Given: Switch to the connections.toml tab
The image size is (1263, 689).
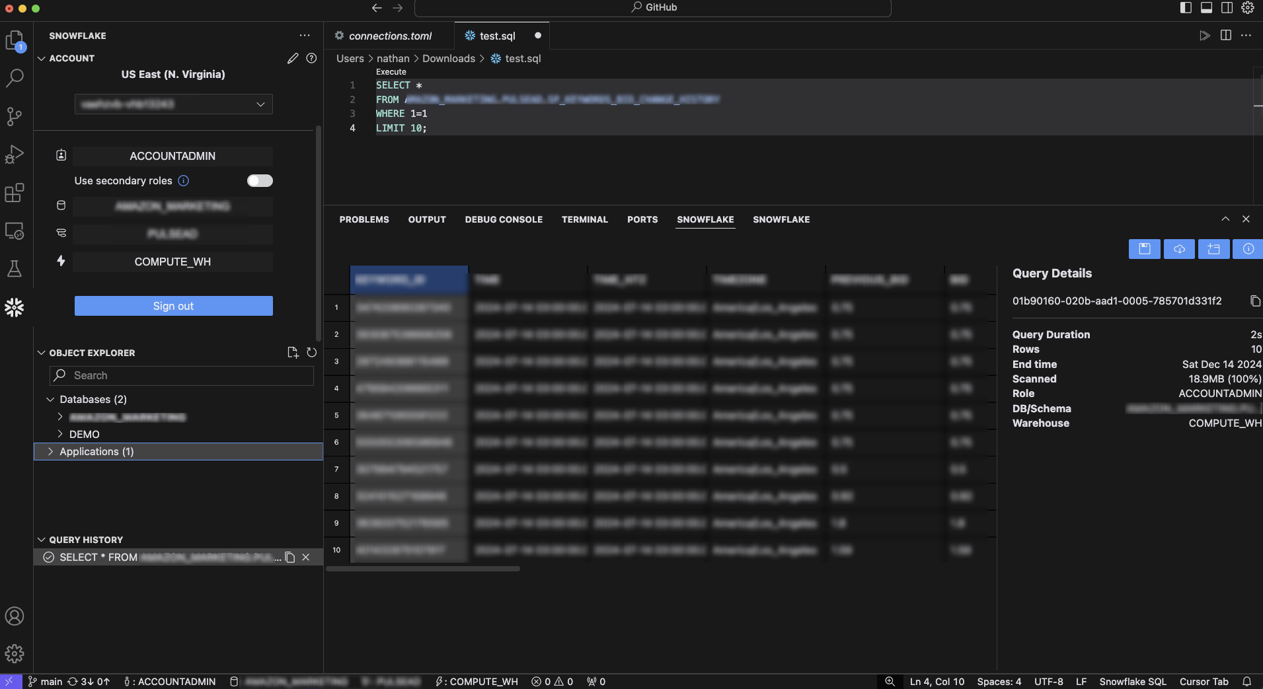Looking at the screenshot, I should tap(390, 36).
